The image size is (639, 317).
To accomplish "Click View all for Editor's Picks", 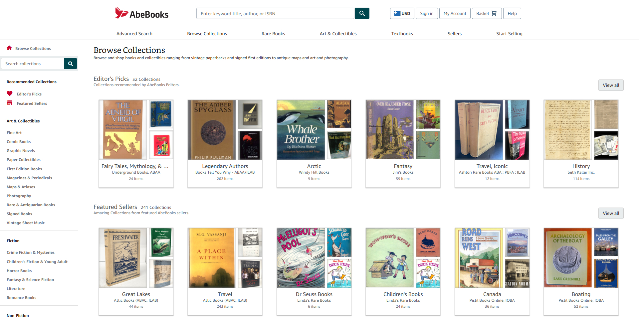I will click(x=611, y=85).
